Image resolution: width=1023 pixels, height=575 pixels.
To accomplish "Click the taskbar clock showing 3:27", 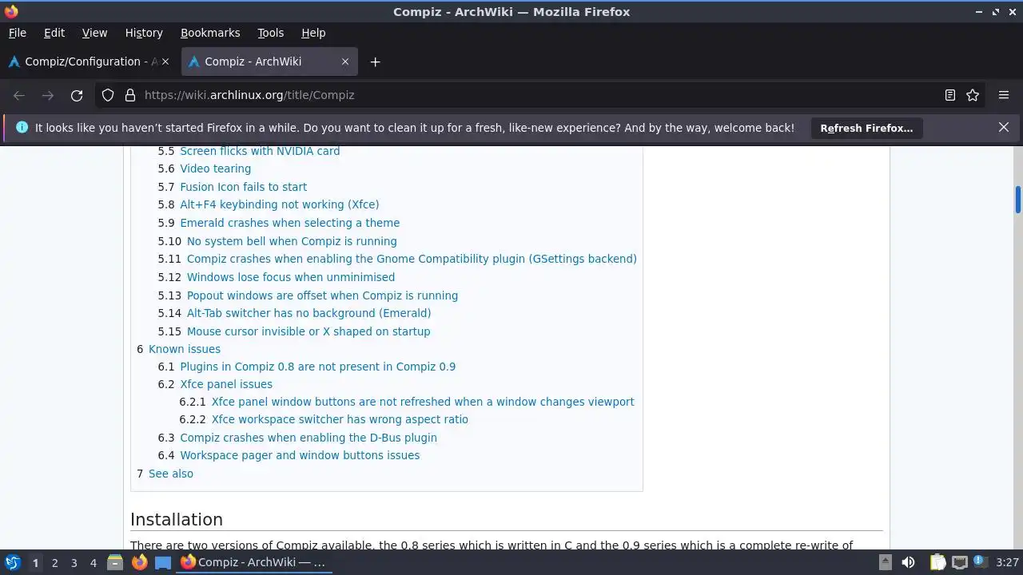I will click(1007, 563).
